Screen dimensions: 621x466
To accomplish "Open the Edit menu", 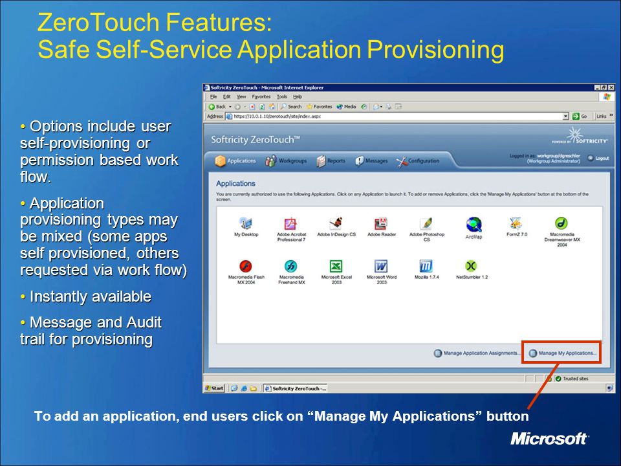I will coord(226,96).
